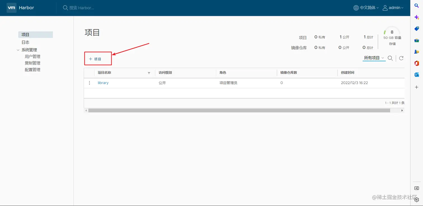Screen dimensions: 423x206
Task: Sort by the 项目名称 column header
Action: [104, 72]
